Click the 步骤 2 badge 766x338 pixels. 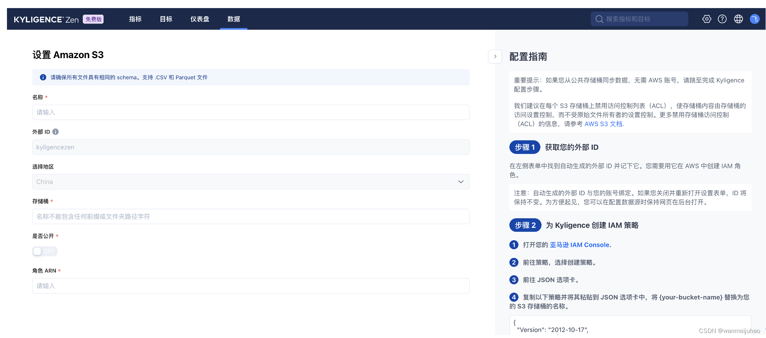point(525,225)
